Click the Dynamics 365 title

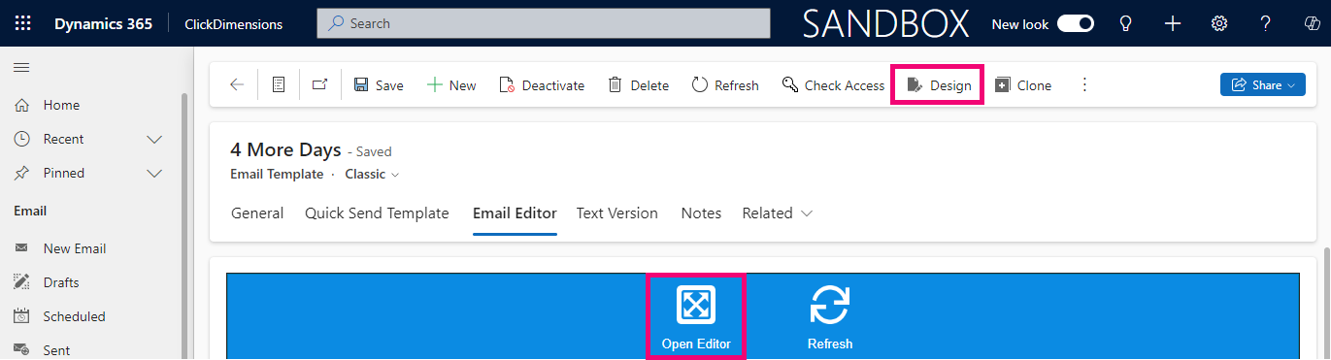(x=103, y=24)
